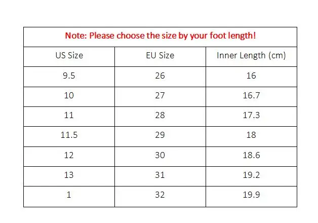Select the inner length 19.9 cell
Screen dimensions: 318x223
coord(251,195)
